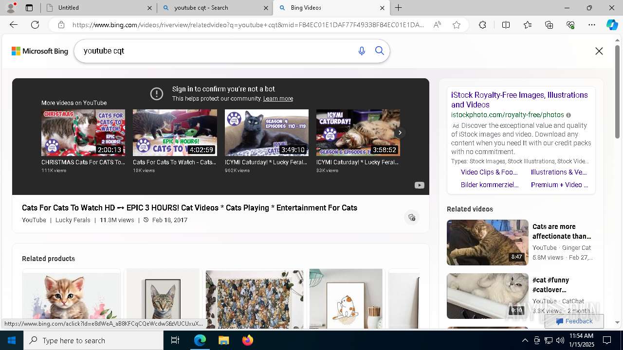Image resolution: width=623 pixels, height=350 pixels.
Task: Open Edge Settings and more menu
Action: pyautogui.click(x=592, y=25)
